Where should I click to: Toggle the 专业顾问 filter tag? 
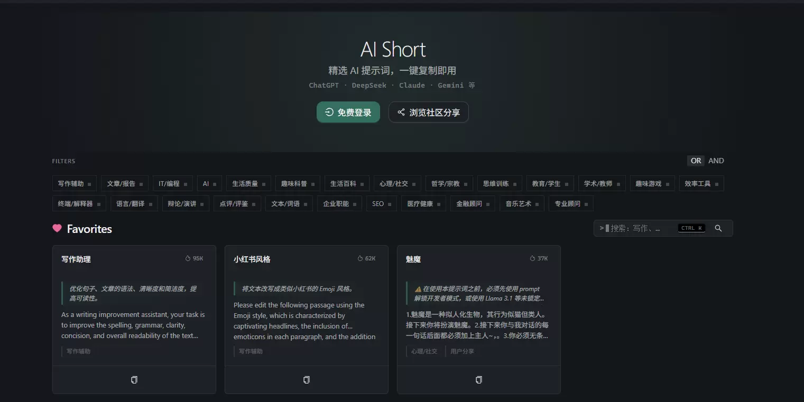[571, 203]
